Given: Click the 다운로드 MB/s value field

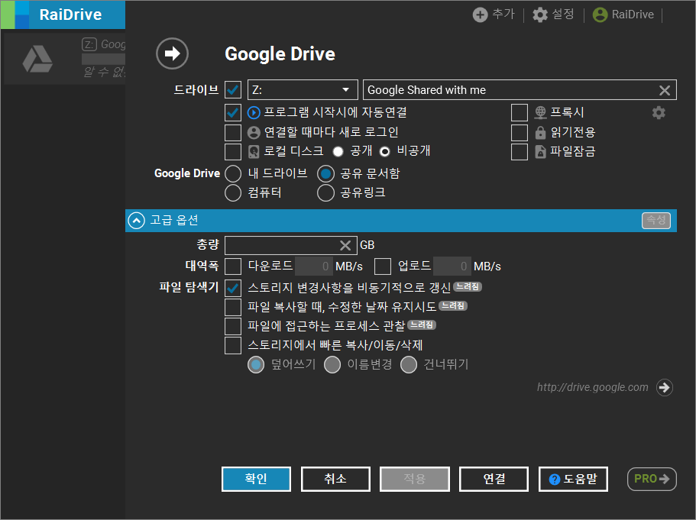Looking at the screenshot, I should click(x=313, y=266).
